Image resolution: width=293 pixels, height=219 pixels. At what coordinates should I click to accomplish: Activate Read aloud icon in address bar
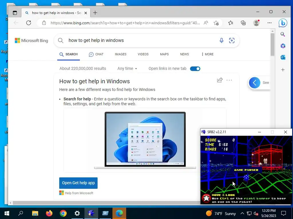tap(206, 23)
